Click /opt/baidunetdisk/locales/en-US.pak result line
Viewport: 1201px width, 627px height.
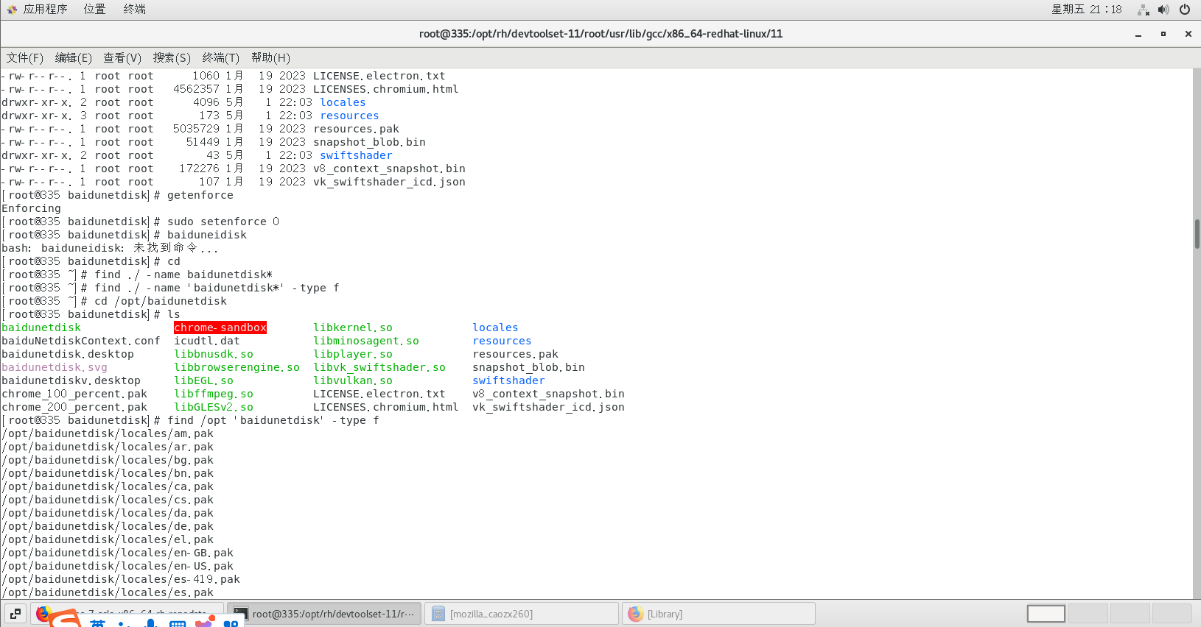(118, 566)
